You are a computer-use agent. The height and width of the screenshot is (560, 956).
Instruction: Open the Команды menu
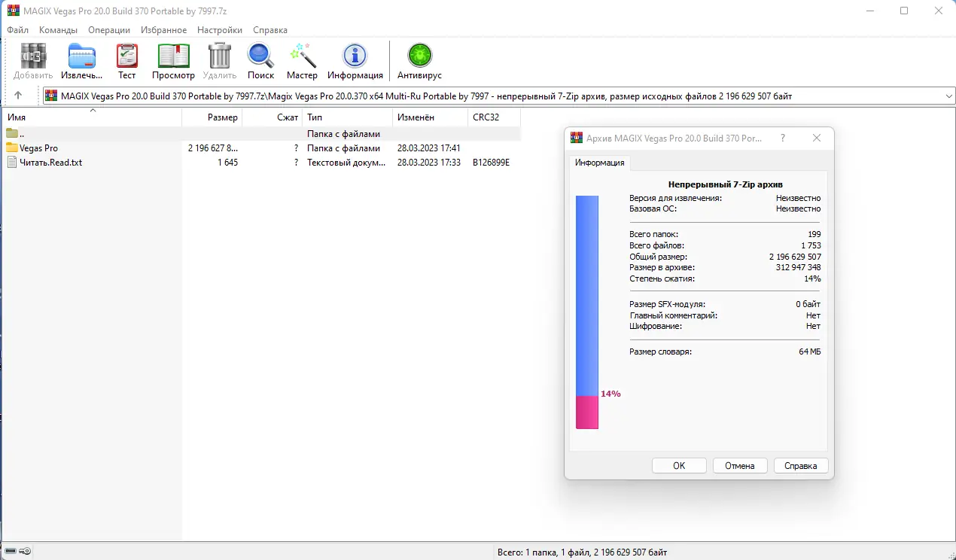[58, 30]
